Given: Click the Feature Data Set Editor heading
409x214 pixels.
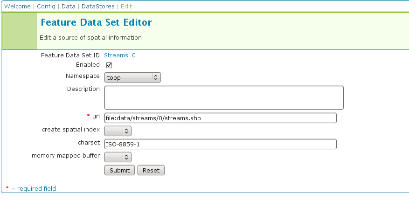Looking at the screenshot, I should tap(97, 22).
